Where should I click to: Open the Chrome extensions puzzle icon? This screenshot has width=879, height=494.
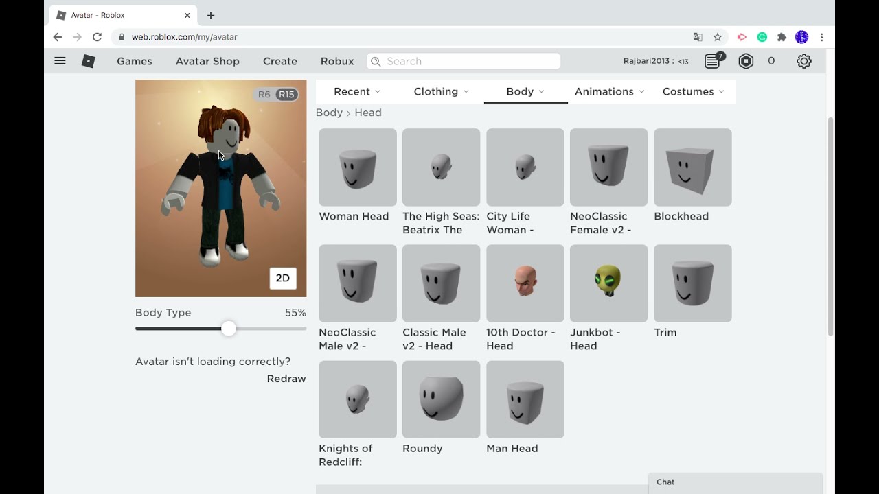[x=781, y=37]
